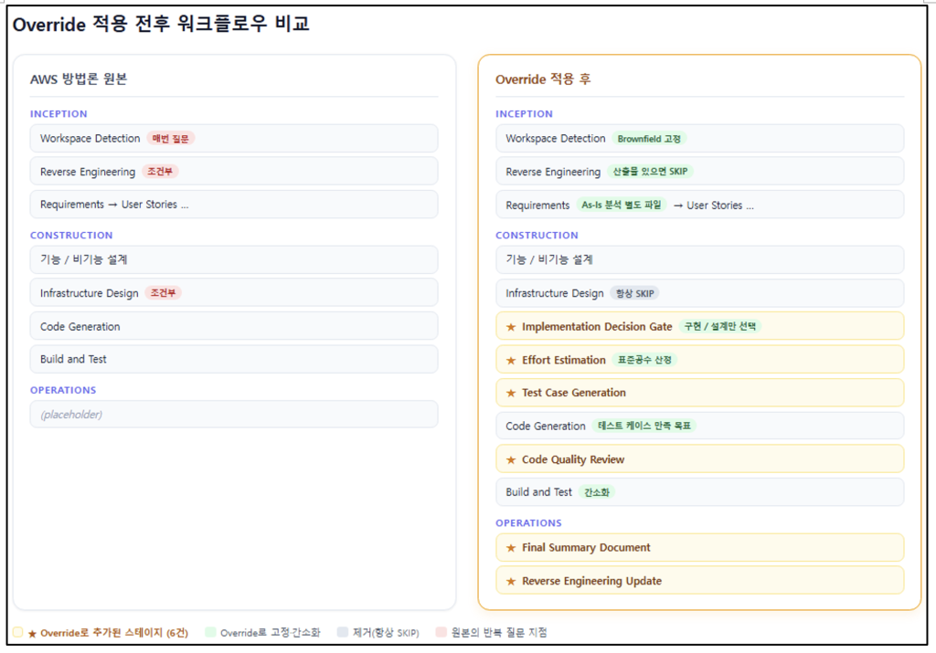Select Code Generation in AWS 방법론 원본 panel

[234, 326]
